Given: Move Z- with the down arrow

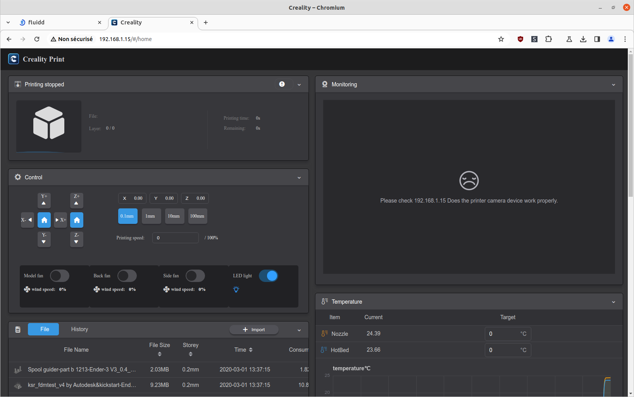Looking at the screenshot, I should (x=77, y=239).
